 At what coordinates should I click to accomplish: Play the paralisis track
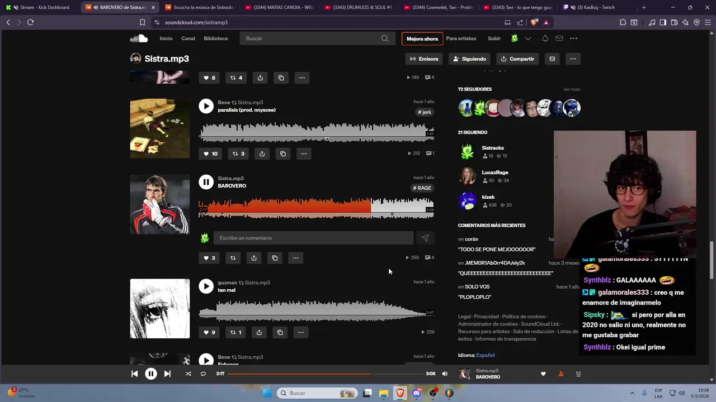point(206,106)
